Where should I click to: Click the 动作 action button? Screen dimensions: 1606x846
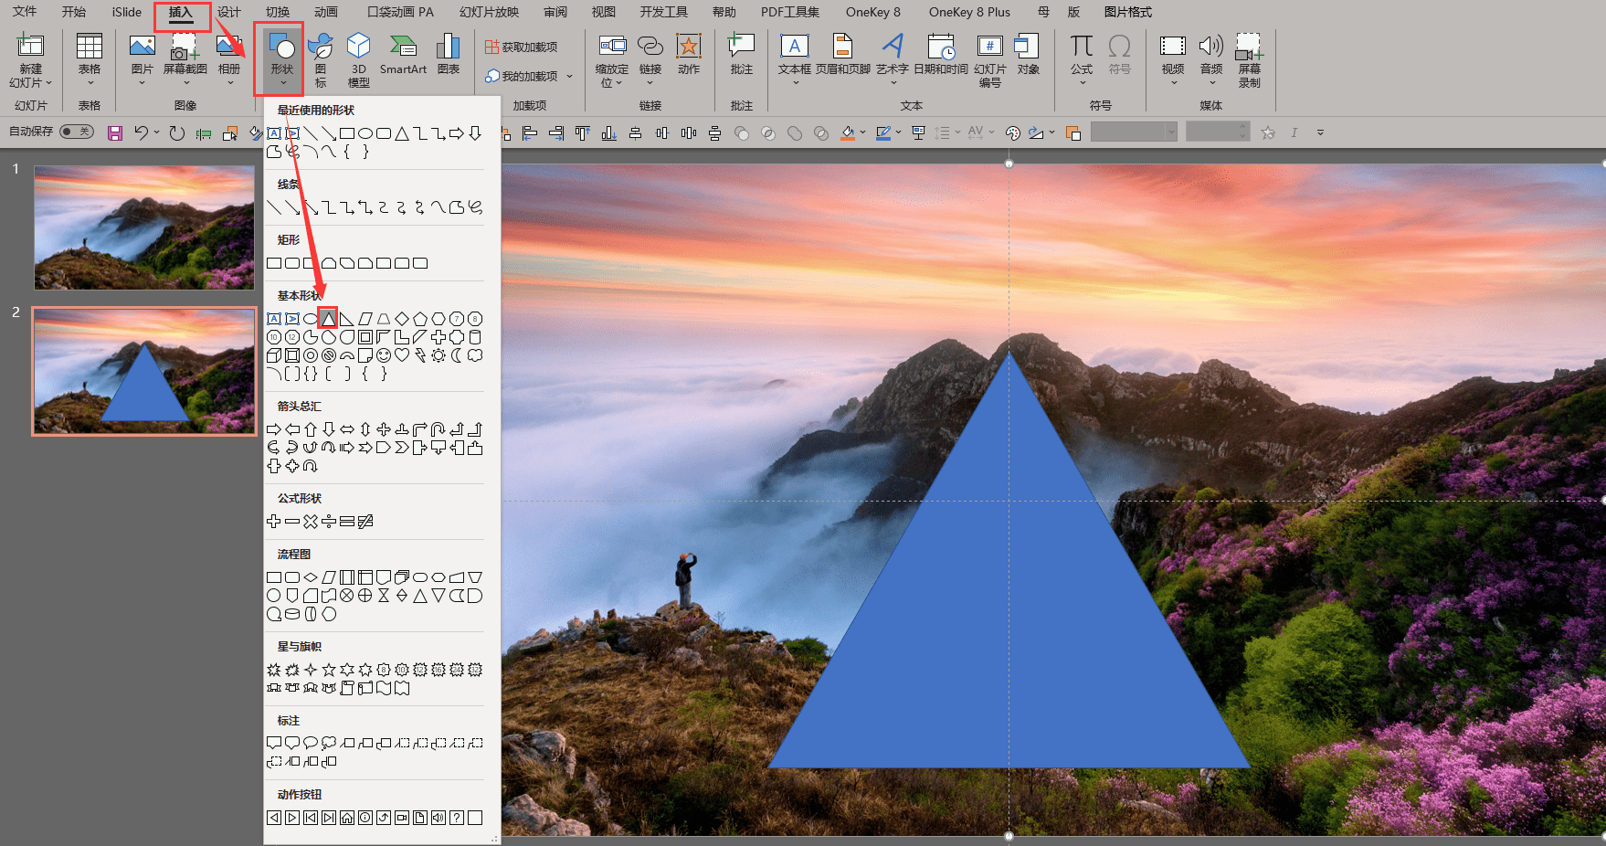tap(689, 55)
